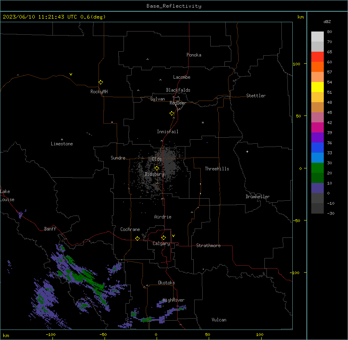
Task: Click the Base_Reflectivity title text
Action: [x=174, y=6]
